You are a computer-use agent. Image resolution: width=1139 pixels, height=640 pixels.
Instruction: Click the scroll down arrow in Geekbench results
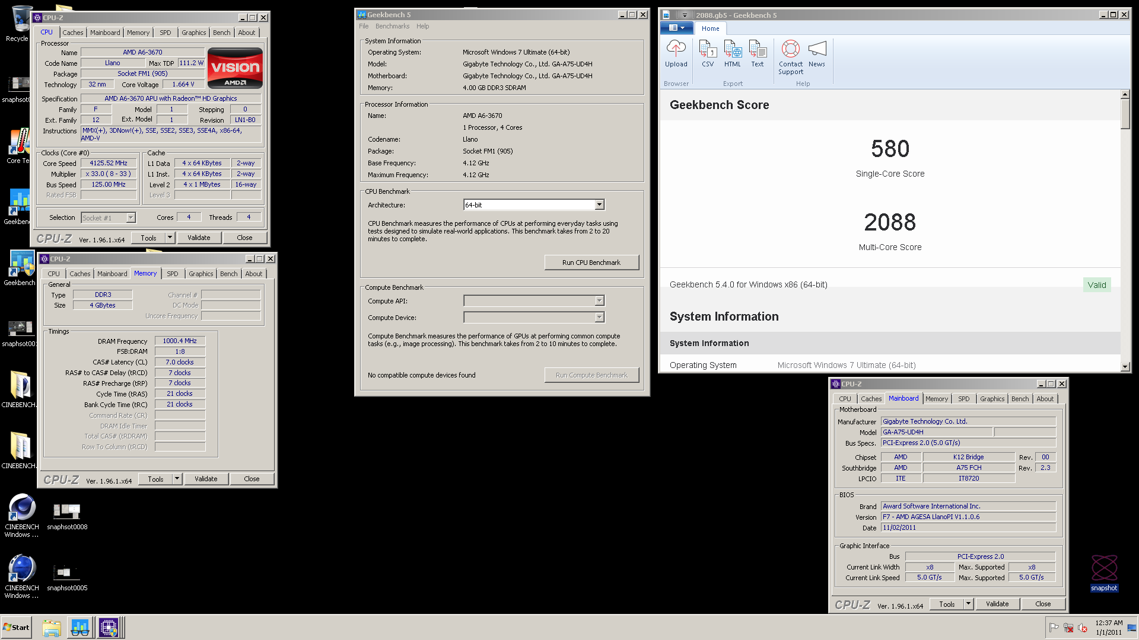pos(1125,367)
